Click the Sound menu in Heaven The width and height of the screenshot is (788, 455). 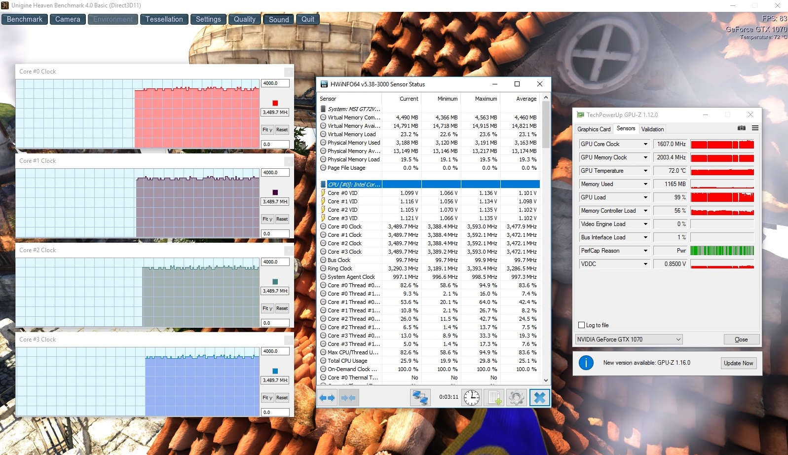[279, 19]
